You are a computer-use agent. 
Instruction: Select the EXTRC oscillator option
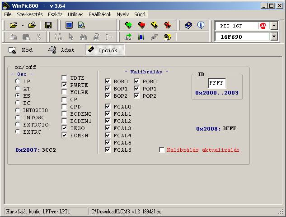point(18,131)
